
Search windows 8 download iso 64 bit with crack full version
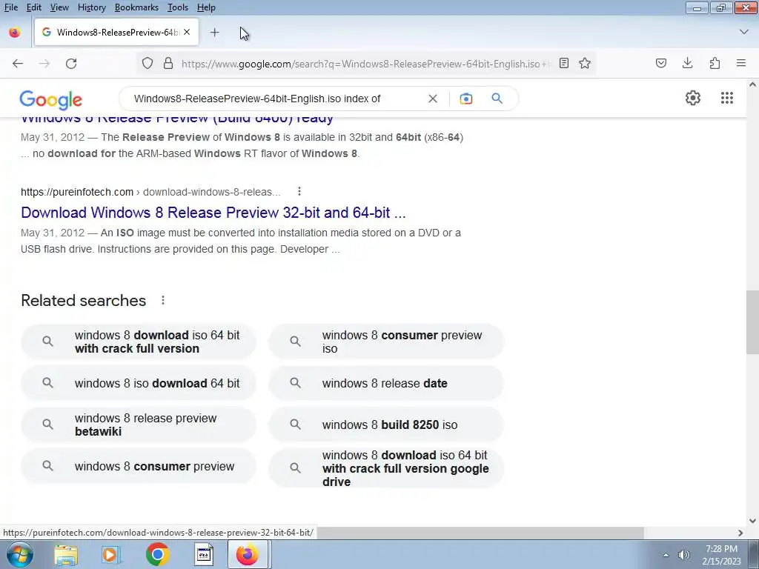(x=139, y=342)
